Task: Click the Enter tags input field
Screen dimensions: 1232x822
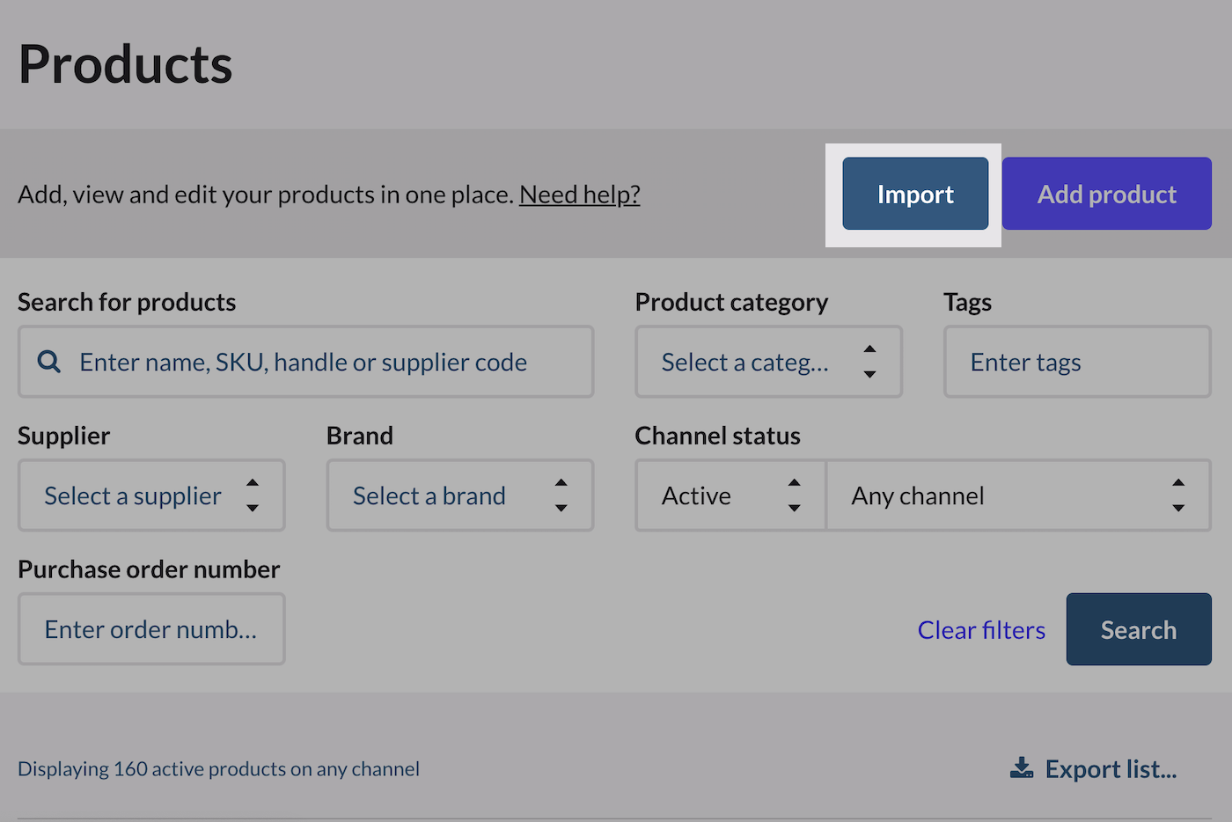Action: click(x=1076, y=362)
